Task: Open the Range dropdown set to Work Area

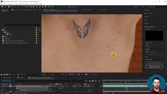Action: [154, 60]
